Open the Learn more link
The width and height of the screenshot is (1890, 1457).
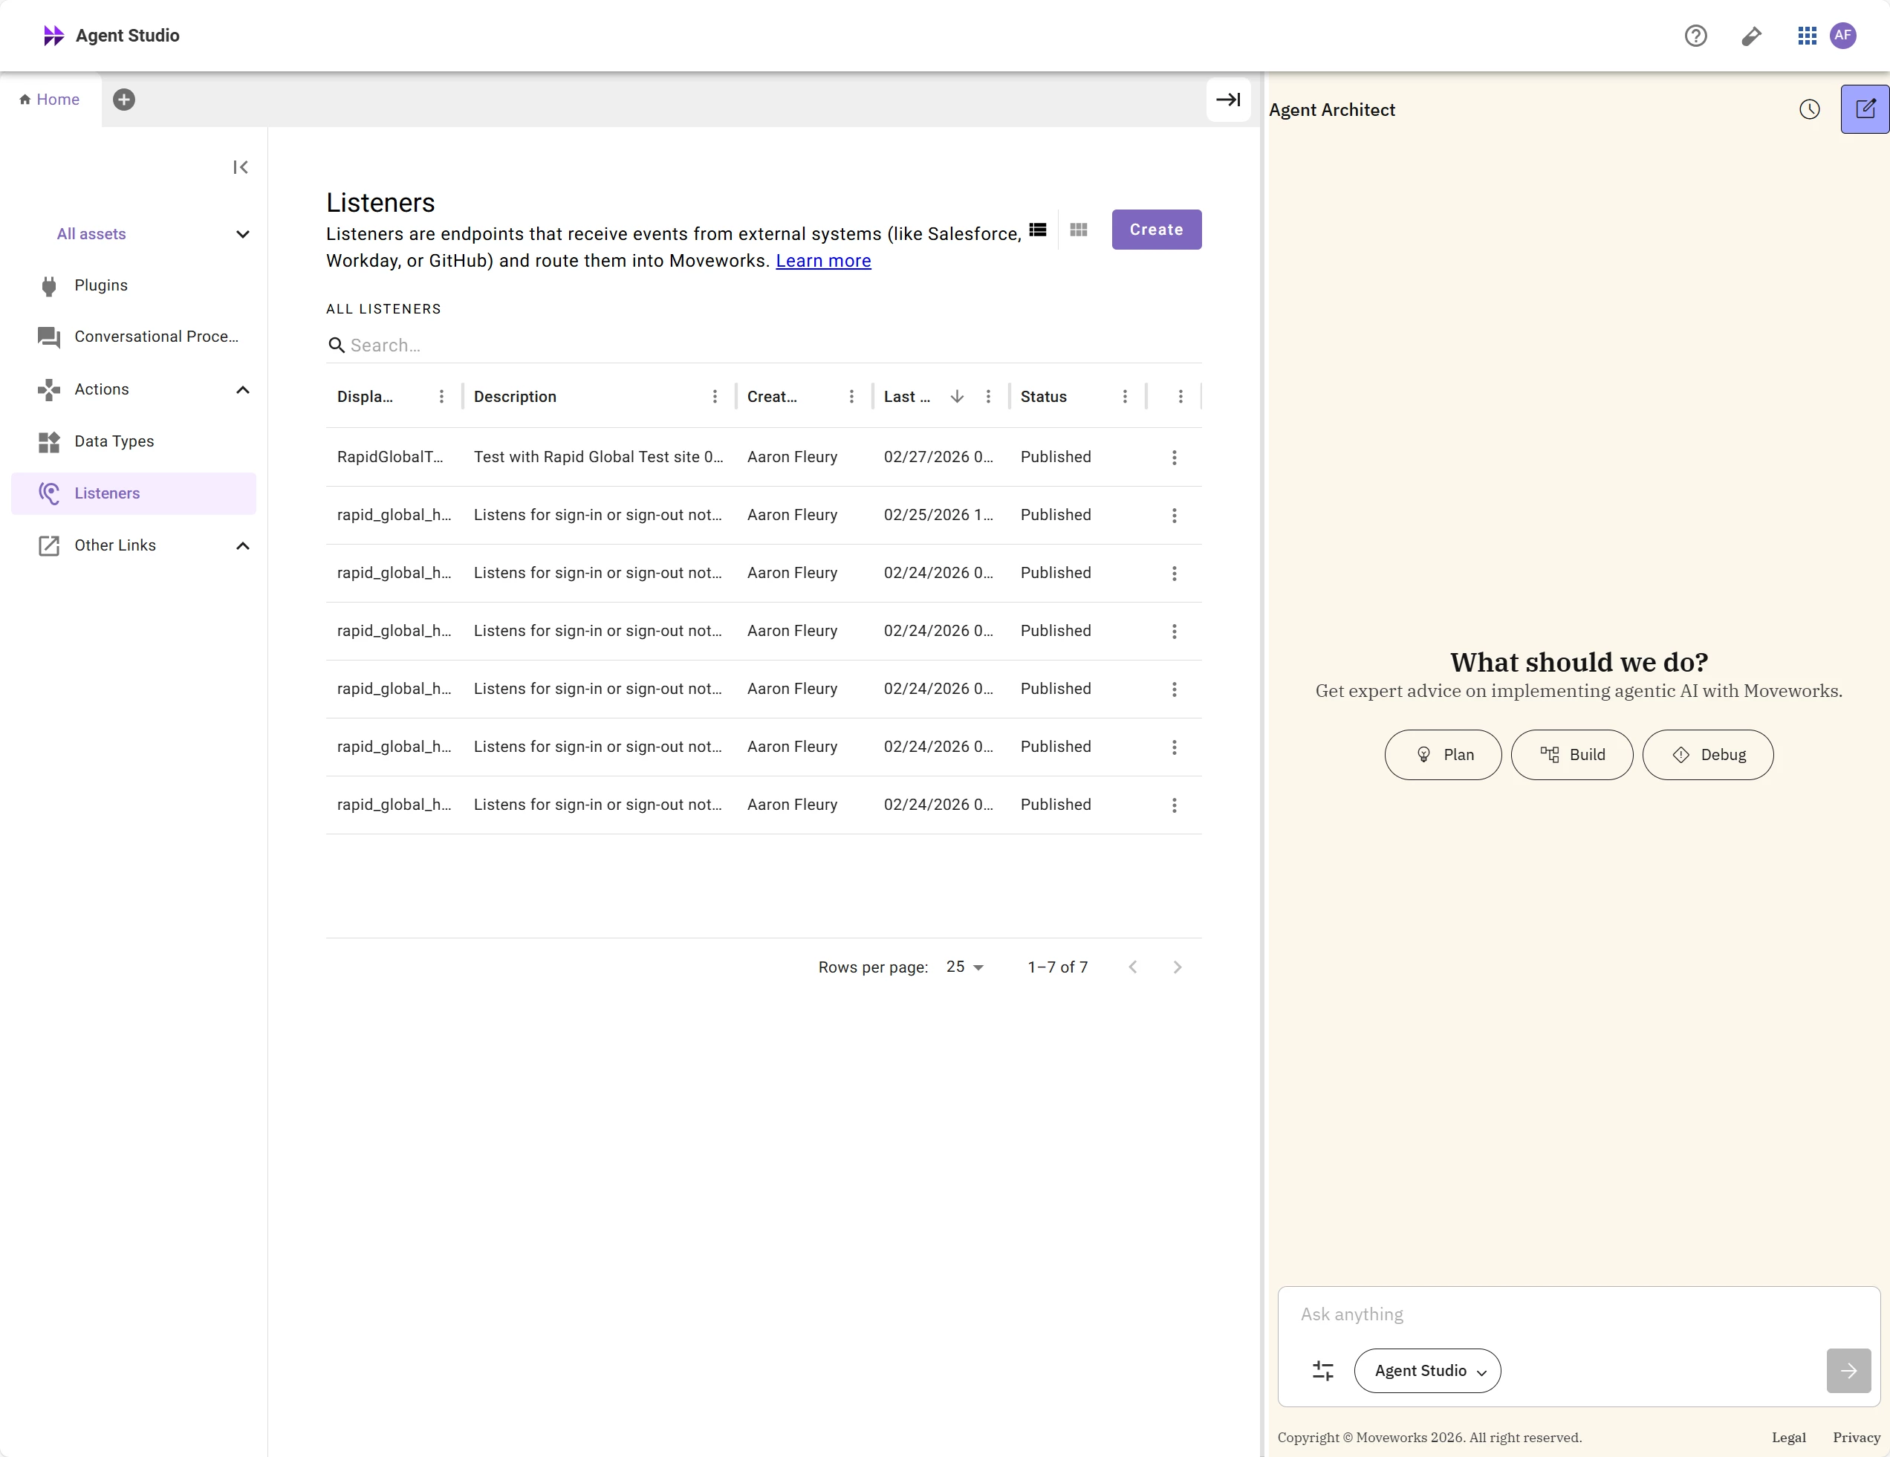pyautogui.click(x=823, y=262)
